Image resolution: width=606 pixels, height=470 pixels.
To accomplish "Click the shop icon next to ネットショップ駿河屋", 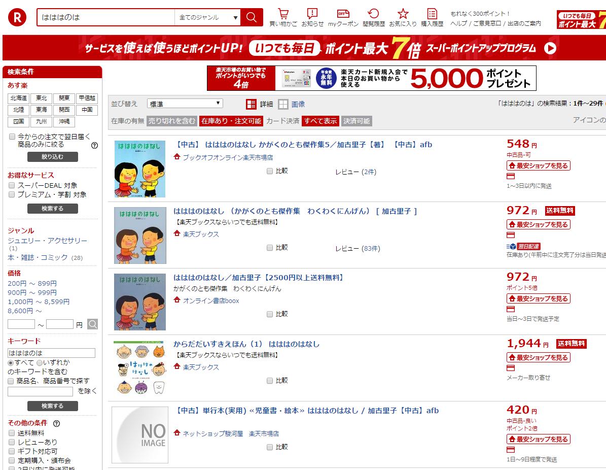I will (x=177, y=433).
